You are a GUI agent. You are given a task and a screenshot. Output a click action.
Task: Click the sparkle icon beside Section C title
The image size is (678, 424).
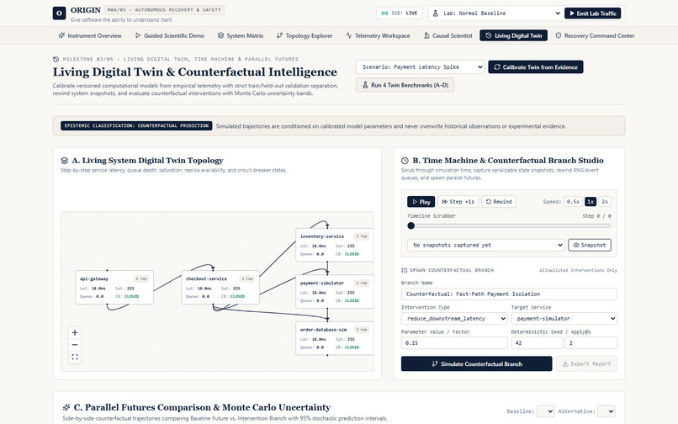(66, 407)
